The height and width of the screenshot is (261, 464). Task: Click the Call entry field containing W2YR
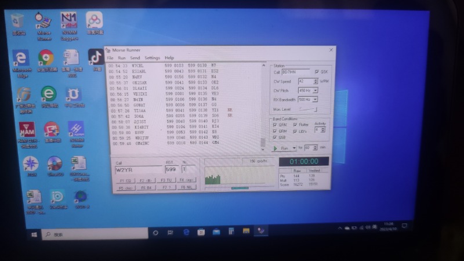click(139, 170)
